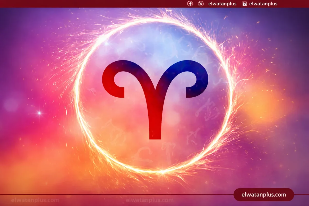This screenshot has width=309, height=206.
Task: Click the faint elwatanplus.com watermark at bottom center
Action: pos(150,200)
